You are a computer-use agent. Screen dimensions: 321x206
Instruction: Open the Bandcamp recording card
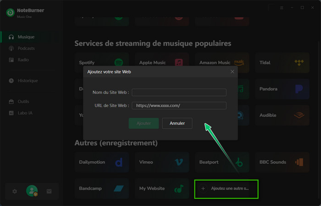pyautogui.click(x=102, y=189)
